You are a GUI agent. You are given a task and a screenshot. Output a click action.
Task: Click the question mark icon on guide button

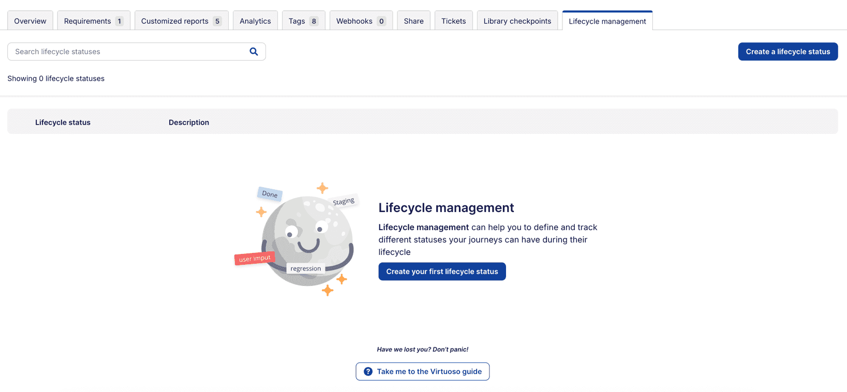coord(368,371)
